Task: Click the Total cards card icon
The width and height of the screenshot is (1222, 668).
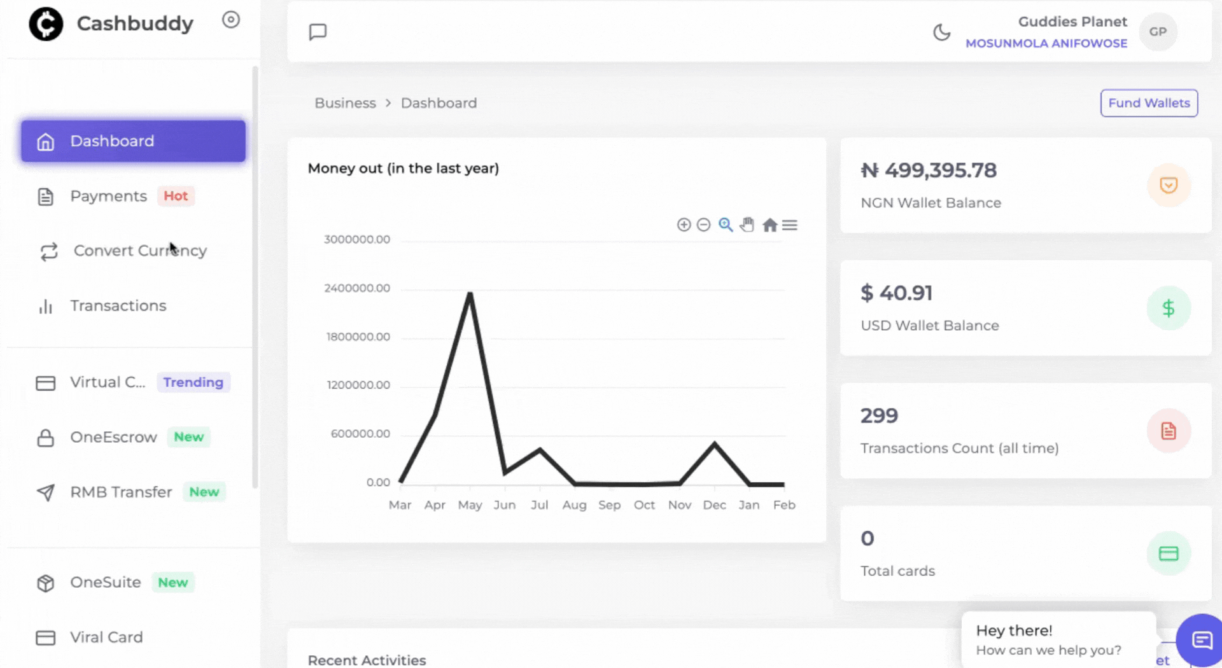Action: click(x=1169, y=553)
